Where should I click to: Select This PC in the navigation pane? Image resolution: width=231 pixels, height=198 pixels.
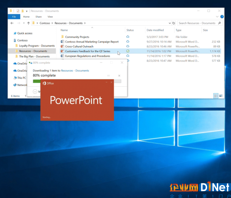tap(21, 78)
